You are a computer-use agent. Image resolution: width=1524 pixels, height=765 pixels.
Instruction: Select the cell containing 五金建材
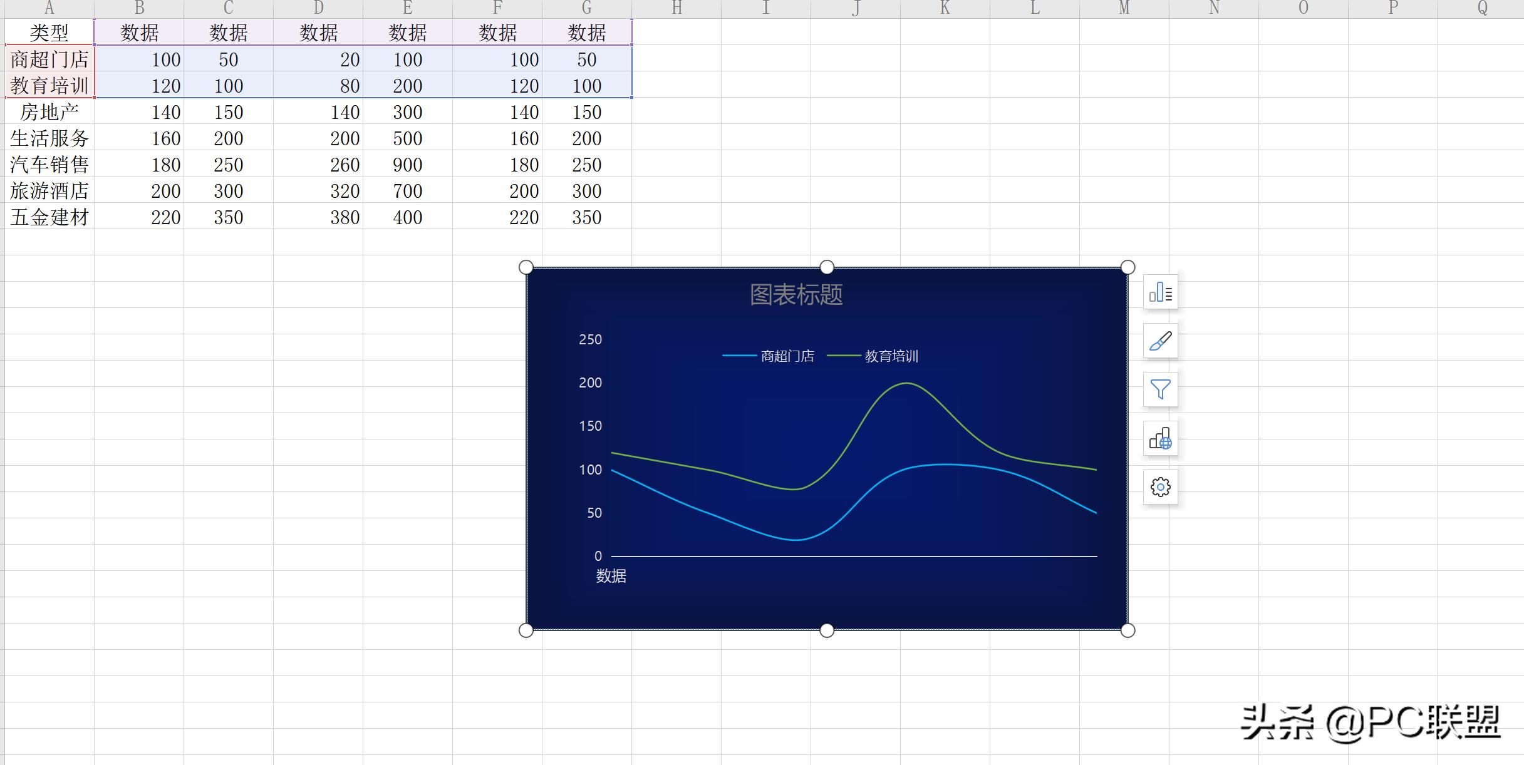coord(49,217)
